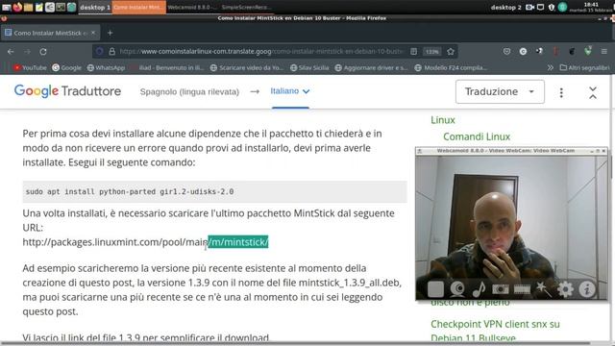Open Webcamoid audio settings music note
615x346 pixels.
click(x=479, y=289)
